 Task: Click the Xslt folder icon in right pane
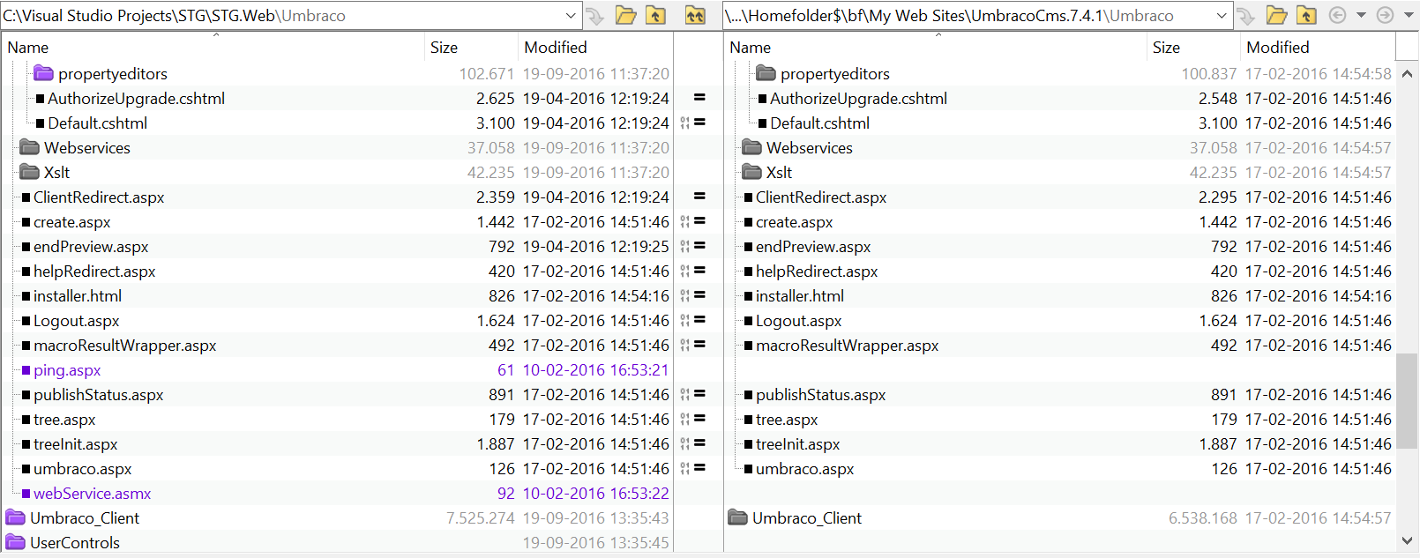751,172
